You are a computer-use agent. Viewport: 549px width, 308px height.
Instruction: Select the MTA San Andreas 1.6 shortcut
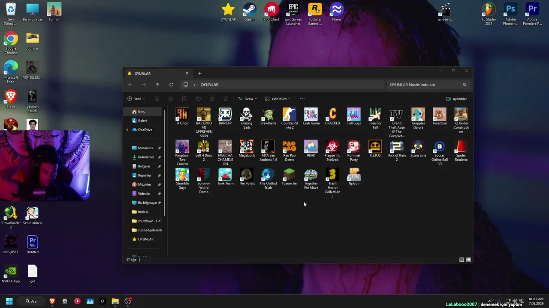click(x=268, y=151)
